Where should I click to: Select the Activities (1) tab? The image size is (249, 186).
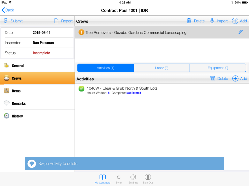click(x=105, y=68)
